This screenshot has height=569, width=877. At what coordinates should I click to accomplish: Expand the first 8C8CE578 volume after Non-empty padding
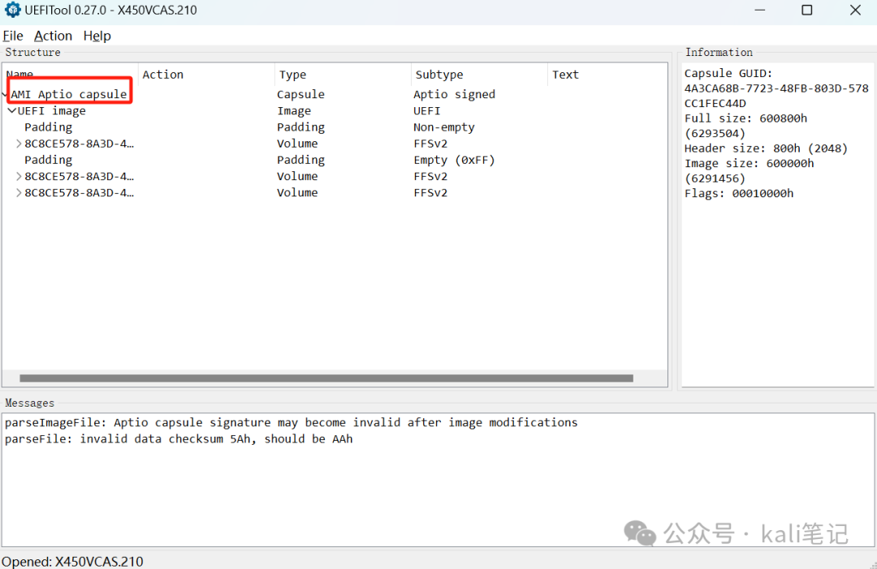click(19, 144)
